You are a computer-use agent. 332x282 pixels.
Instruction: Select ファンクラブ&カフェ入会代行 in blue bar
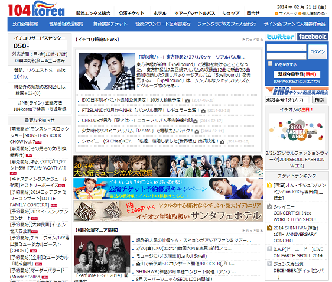pos(227,24)
